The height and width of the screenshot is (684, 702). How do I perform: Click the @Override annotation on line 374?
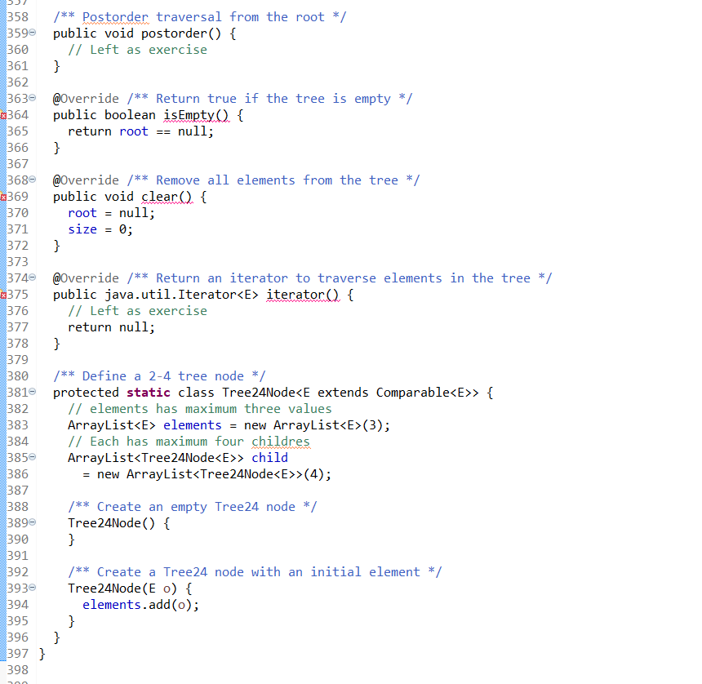click(86, 278)
